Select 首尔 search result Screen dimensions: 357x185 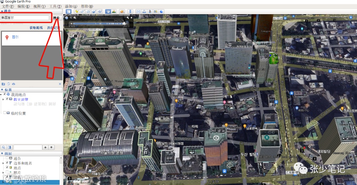coord(15,37)
